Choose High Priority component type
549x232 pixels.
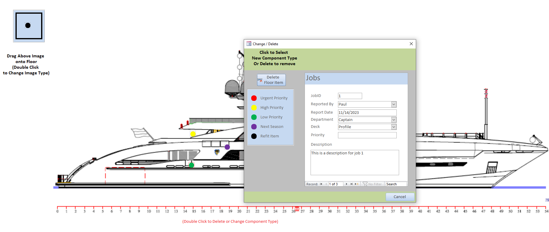(x=254, y=108)
